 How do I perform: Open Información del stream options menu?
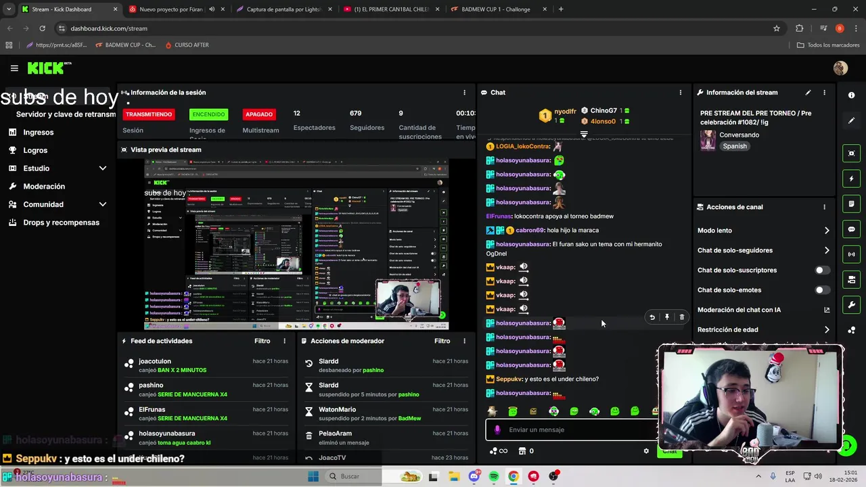824,93
